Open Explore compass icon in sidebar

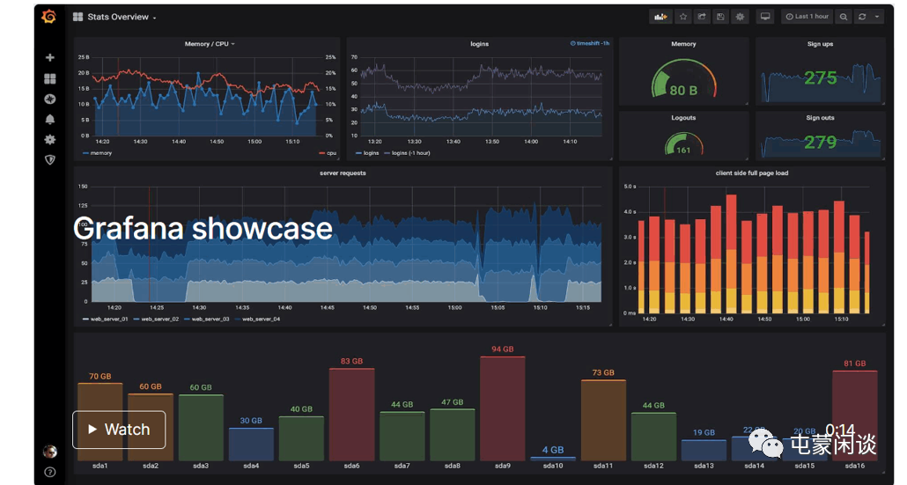(50, 99)
